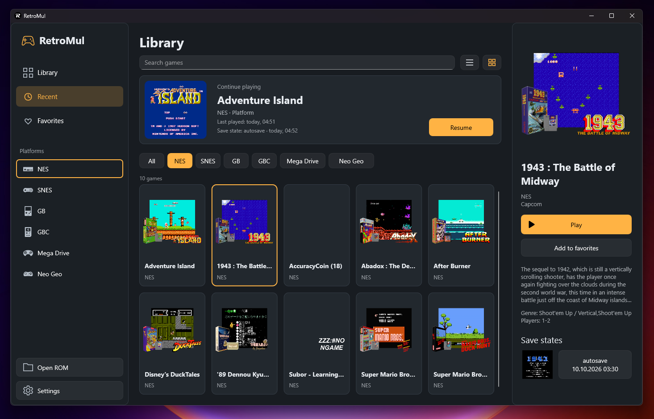Filter library by the GB chip
This screenshot has height=419, width=654.
(236, 161)
